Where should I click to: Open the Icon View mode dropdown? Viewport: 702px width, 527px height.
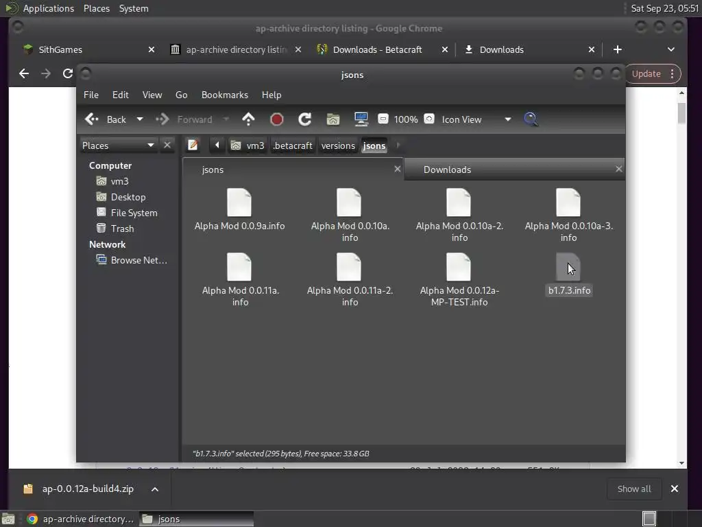click(476, 119)
